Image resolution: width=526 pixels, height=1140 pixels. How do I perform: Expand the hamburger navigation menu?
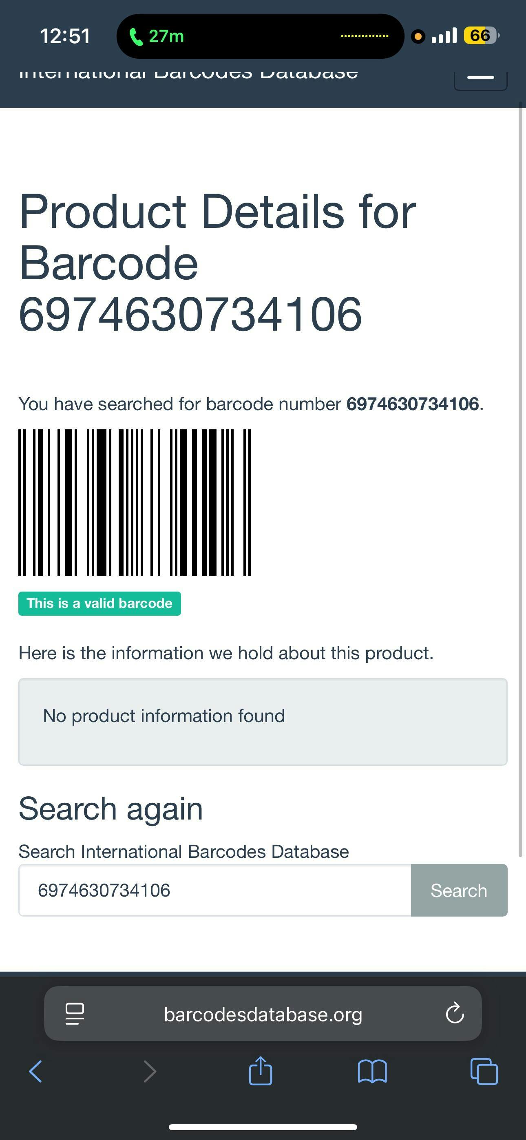point(480,78)
